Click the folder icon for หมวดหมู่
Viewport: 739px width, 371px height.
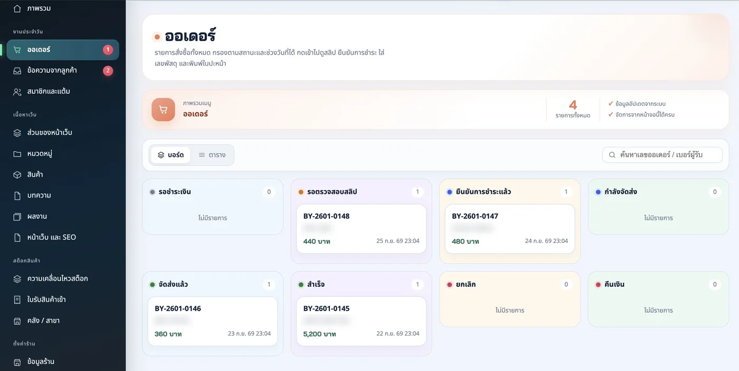pos(17,154)
